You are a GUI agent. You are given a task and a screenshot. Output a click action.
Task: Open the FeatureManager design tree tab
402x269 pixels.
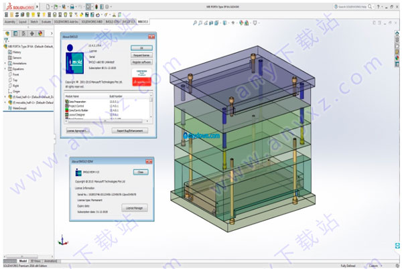tap(7, 33)
